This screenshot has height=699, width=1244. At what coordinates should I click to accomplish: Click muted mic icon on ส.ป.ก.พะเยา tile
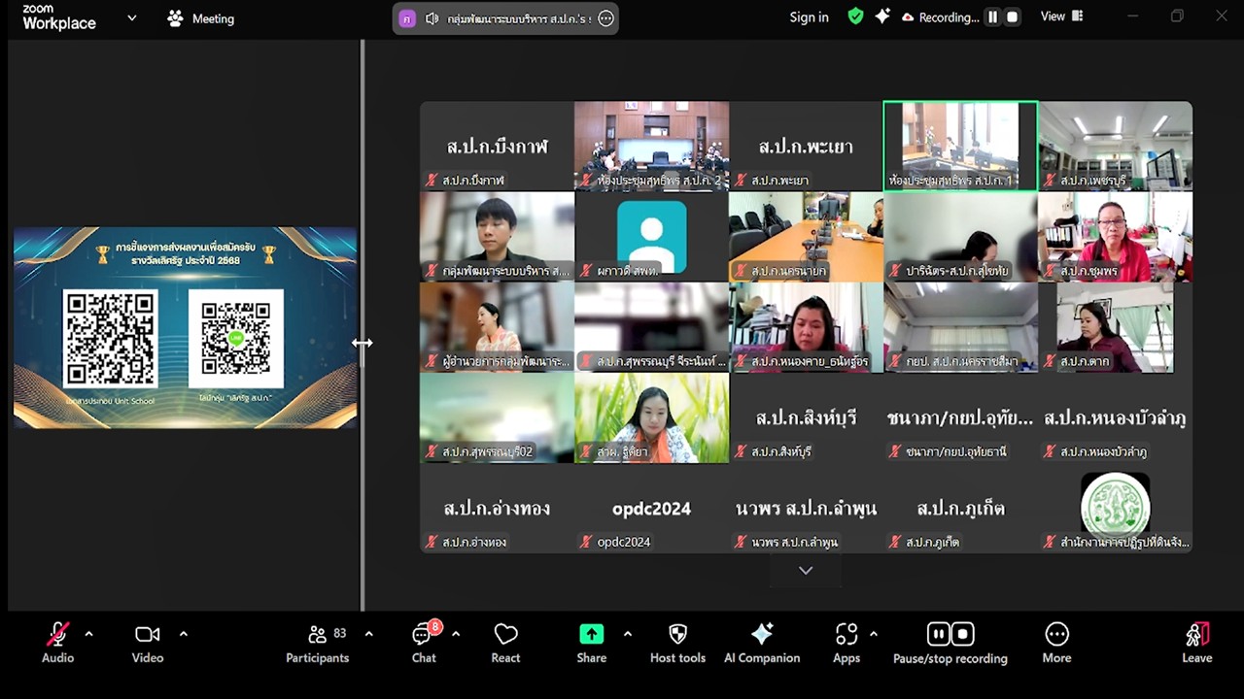742,181
